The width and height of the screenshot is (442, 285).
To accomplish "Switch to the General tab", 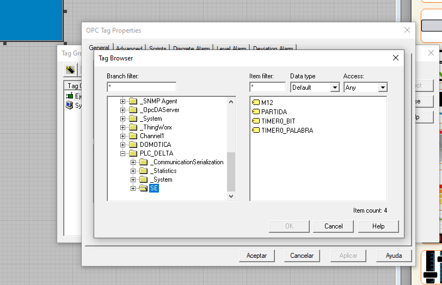I will [99, 48].
